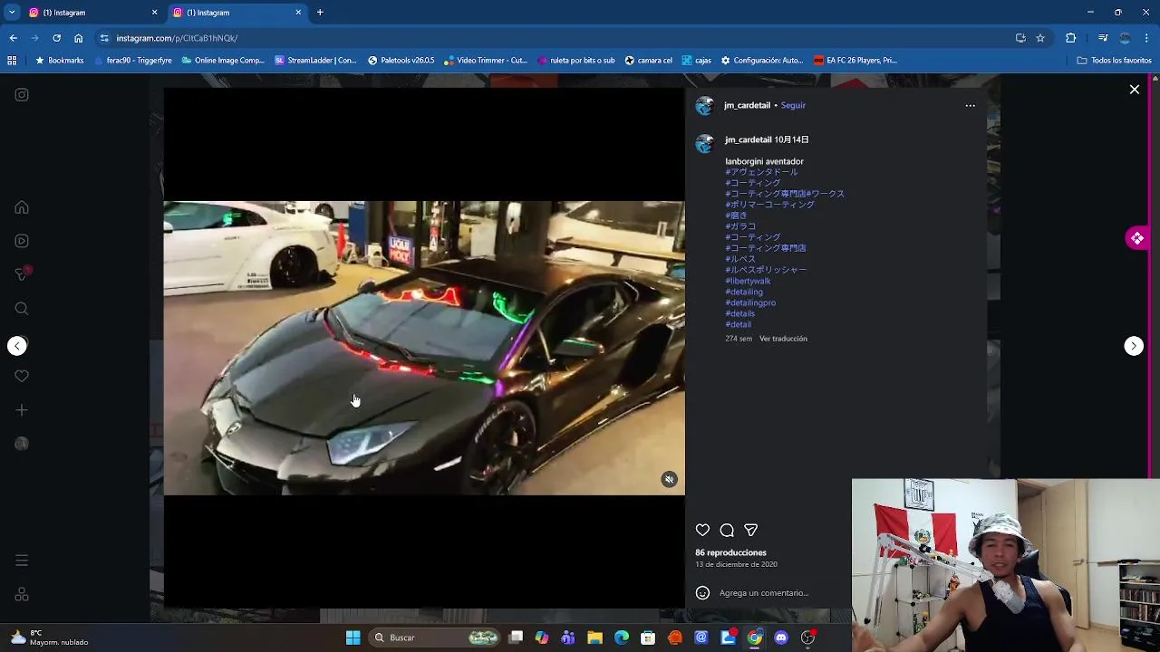
Task: Select the second Instagram tab
Action: pos(236,13)
